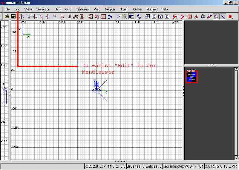Click the texture browser scroll up arrow

pyautogui.click(x=236, y=70)
